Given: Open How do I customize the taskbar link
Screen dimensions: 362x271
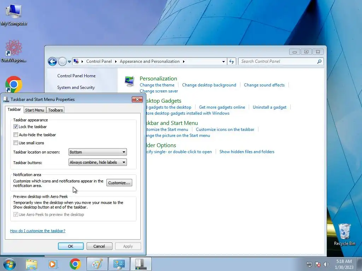Looking at the screenshot, I should 37,231.
